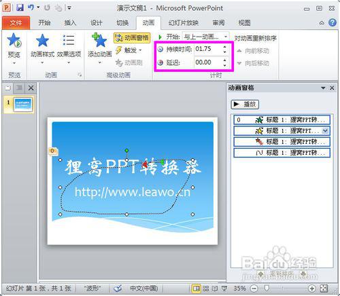This screenshot has height=296, width=340.
Task: Select the second animation entry with yellow star
Action: click(x=282, y=130)
